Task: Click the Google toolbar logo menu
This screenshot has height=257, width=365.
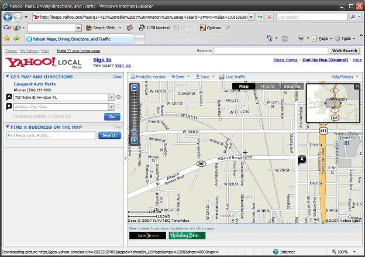Action: tap(14, 28)
